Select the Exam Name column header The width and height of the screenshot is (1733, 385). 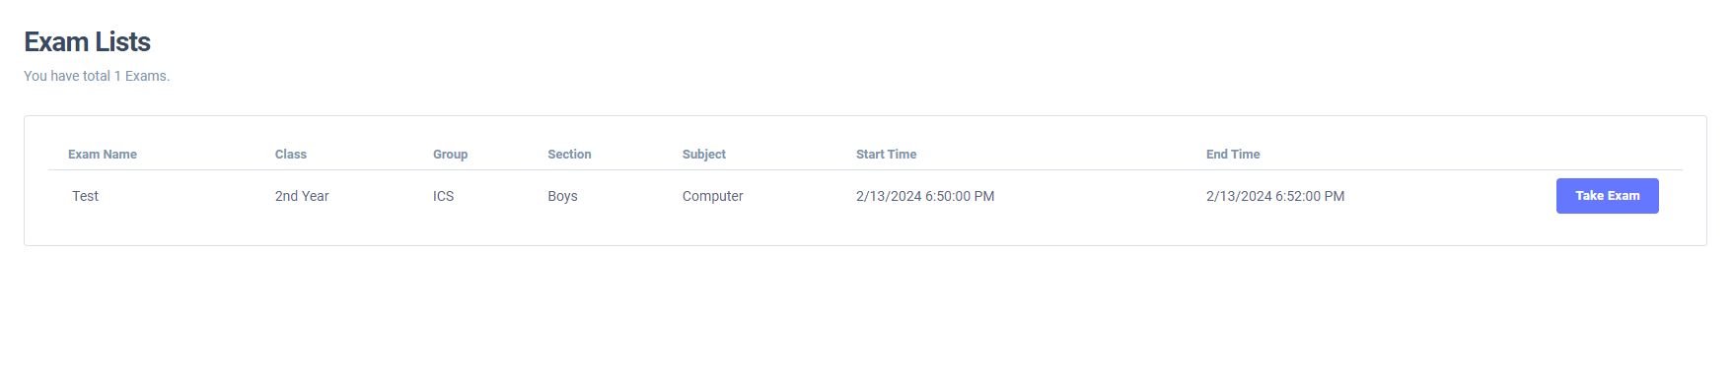pos(103,155)
